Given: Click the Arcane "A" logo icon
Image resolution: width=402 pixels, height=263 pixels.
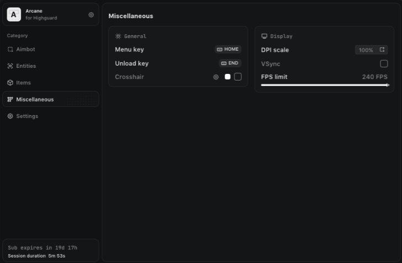Looking at the screenshot, I should pos(14,14).
